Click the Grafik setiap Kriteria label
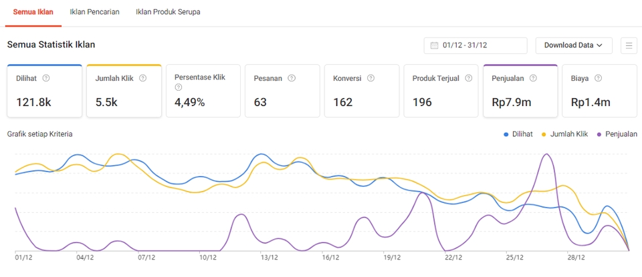 40,134
